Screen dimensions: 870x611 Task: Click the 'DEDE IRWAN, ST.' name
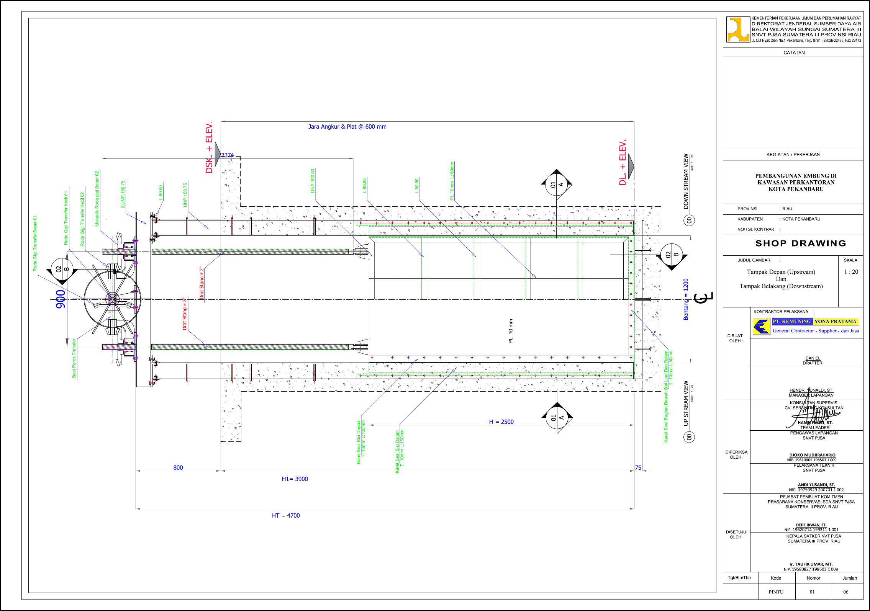811,525
